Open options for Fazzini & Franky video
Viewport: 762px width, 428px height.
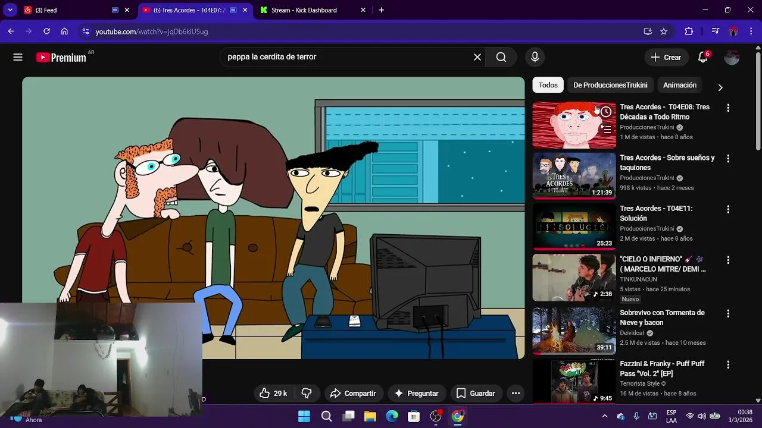727,364
